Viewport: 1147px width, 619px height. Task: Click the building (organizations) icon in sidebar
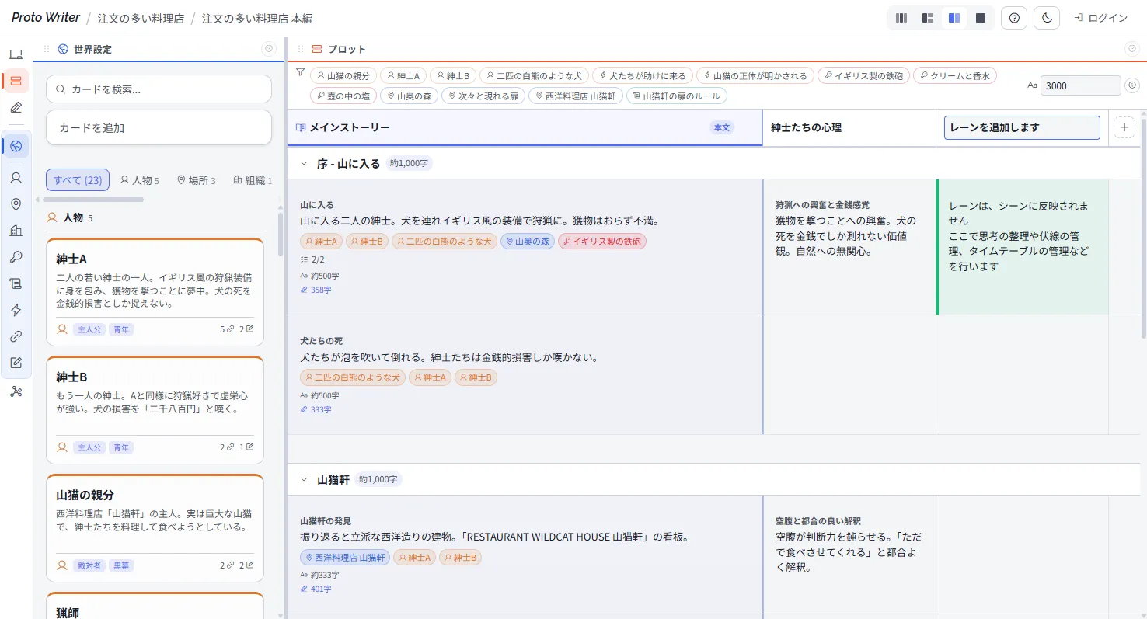point(16,230)
